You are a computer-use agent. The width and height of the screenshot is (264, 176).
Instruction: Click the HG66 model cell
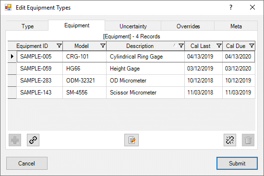(84, 69)
